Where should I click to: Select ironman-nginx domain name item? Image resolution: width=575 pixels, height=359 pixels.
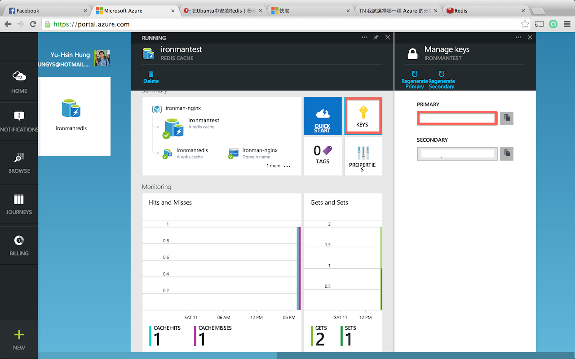[253, 153]
